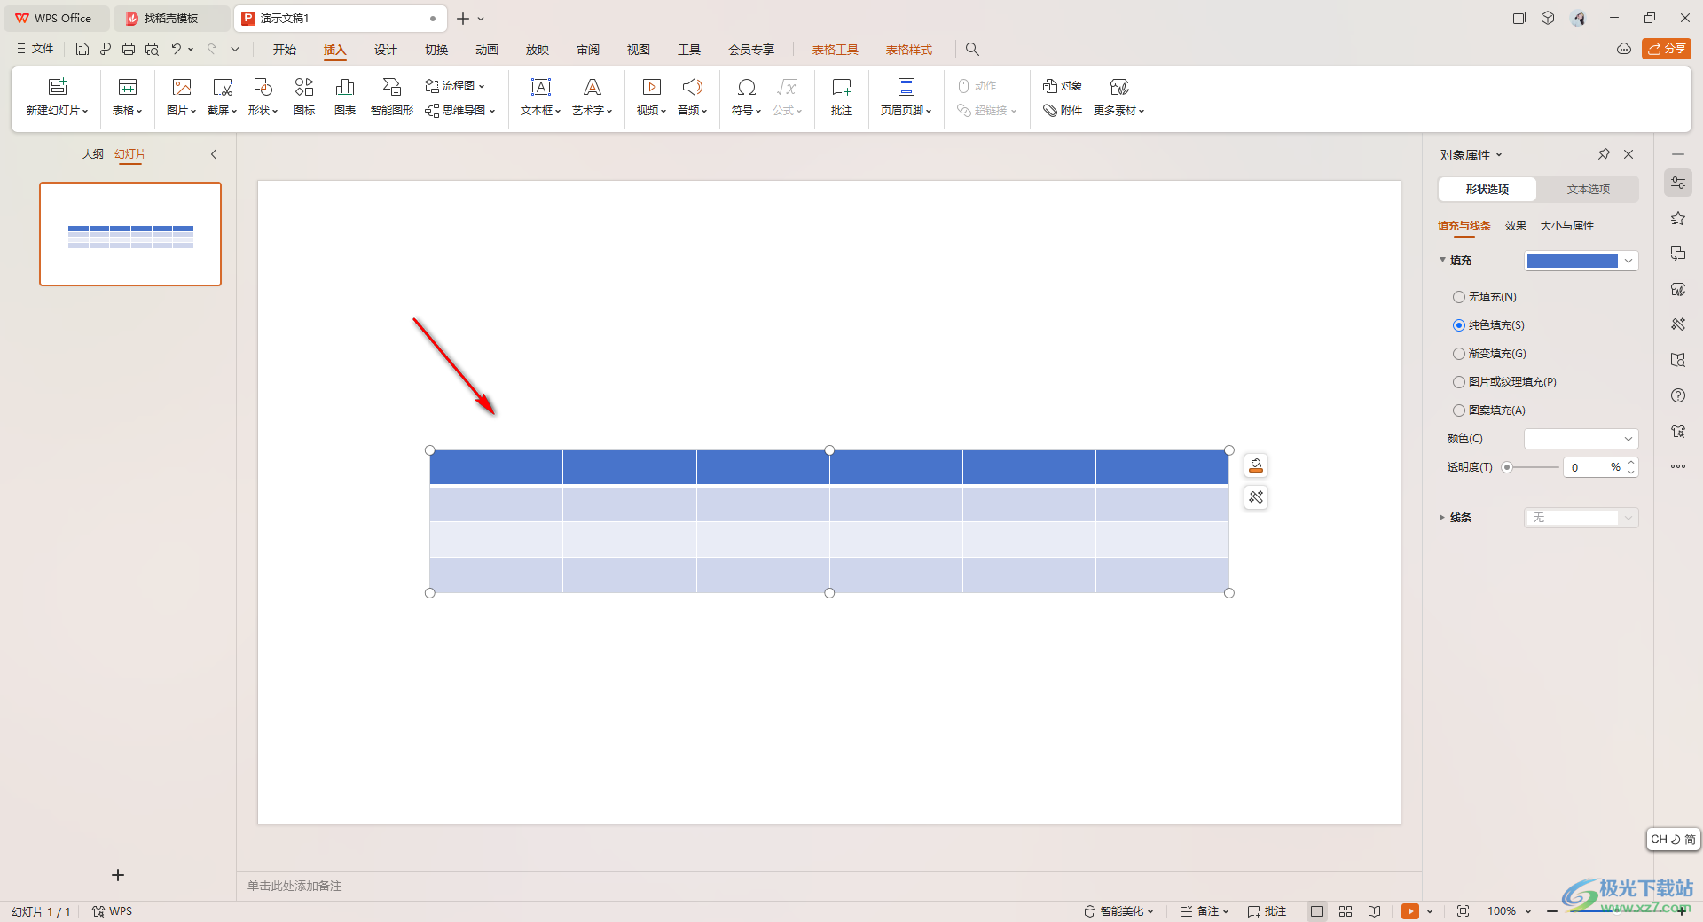Toggle Notes (备注) in status bar

click(1205, 911)
